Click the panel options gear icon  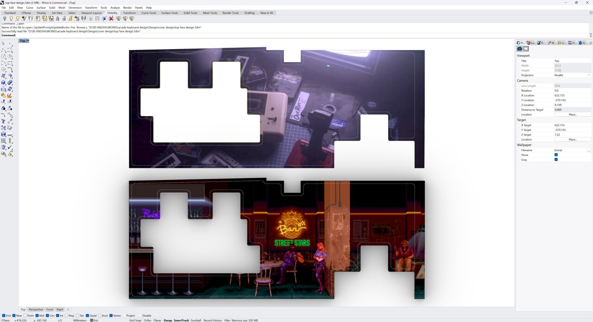(x=591, y=43)
